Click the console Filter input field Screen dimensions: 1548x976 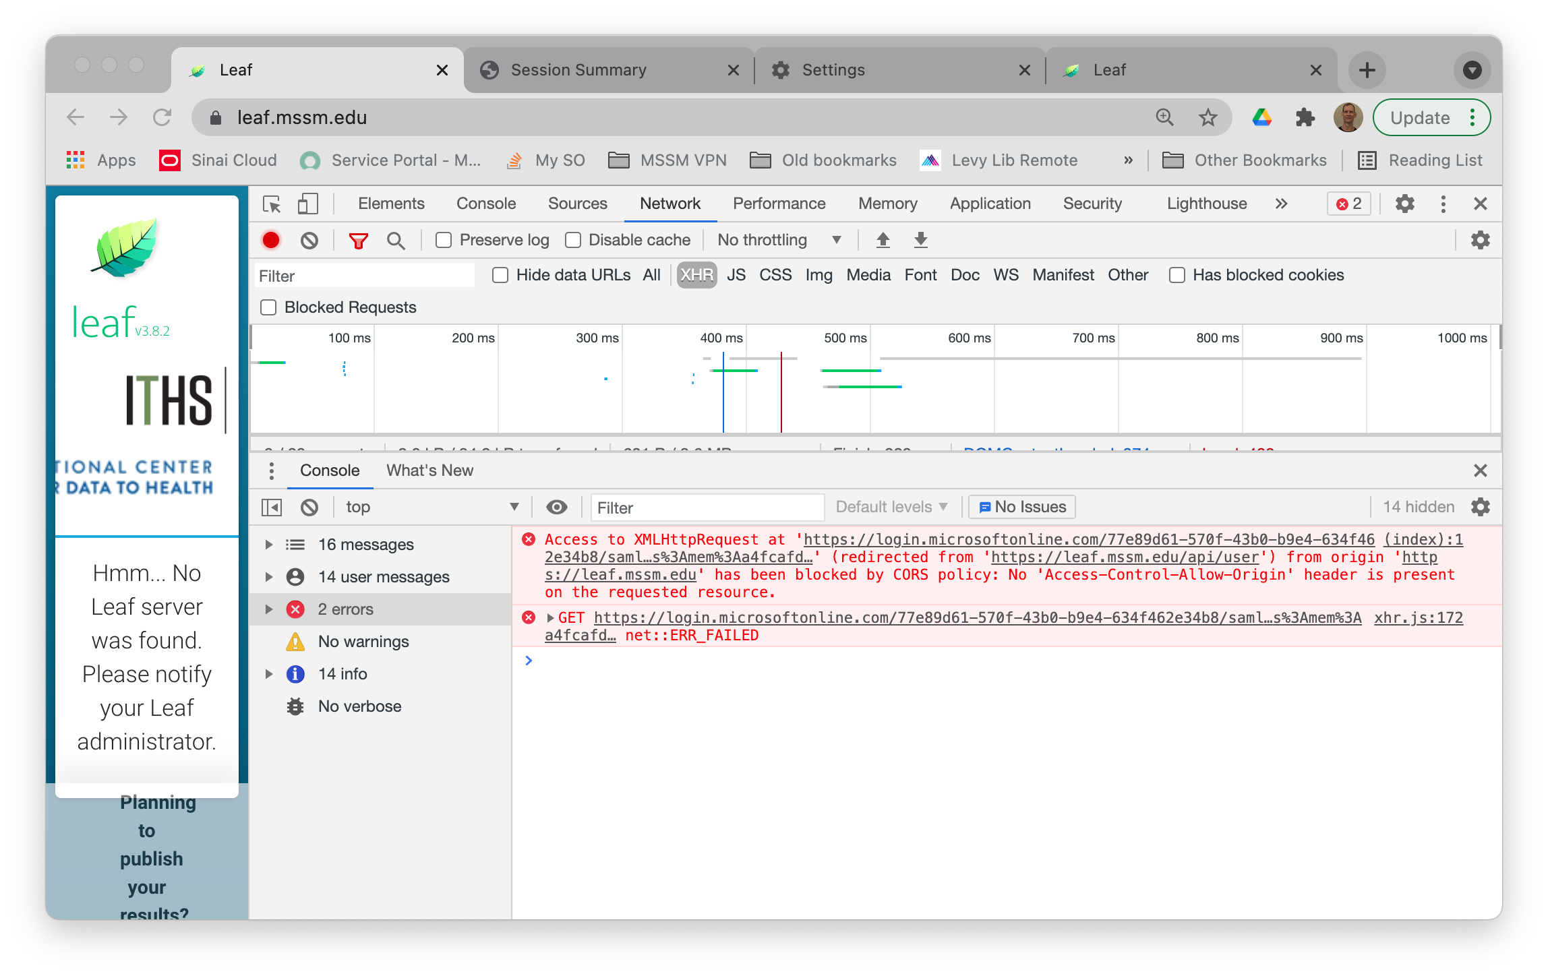point(707,508)
